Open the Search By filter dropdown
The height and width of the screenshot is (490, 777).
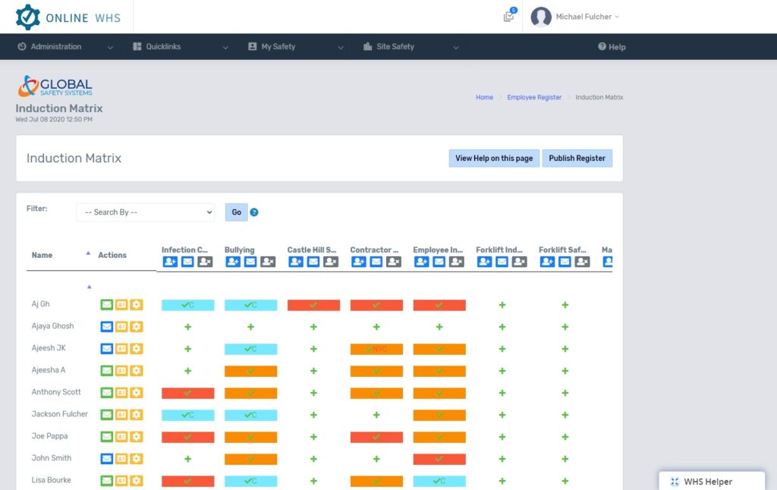pyautogui.click(x=145, y=212)
